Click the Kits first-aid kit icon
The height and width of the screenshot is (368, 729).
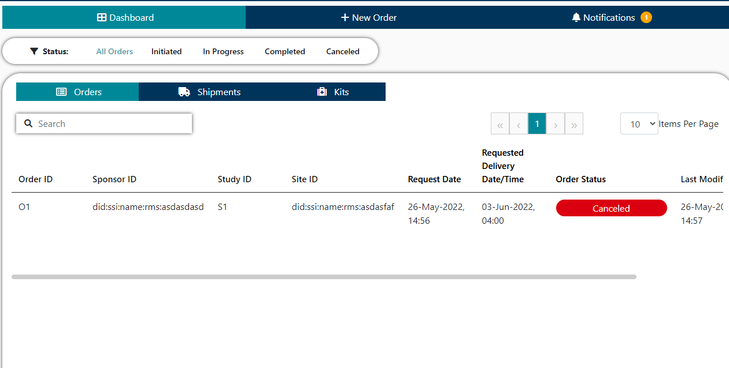(322, 91)
